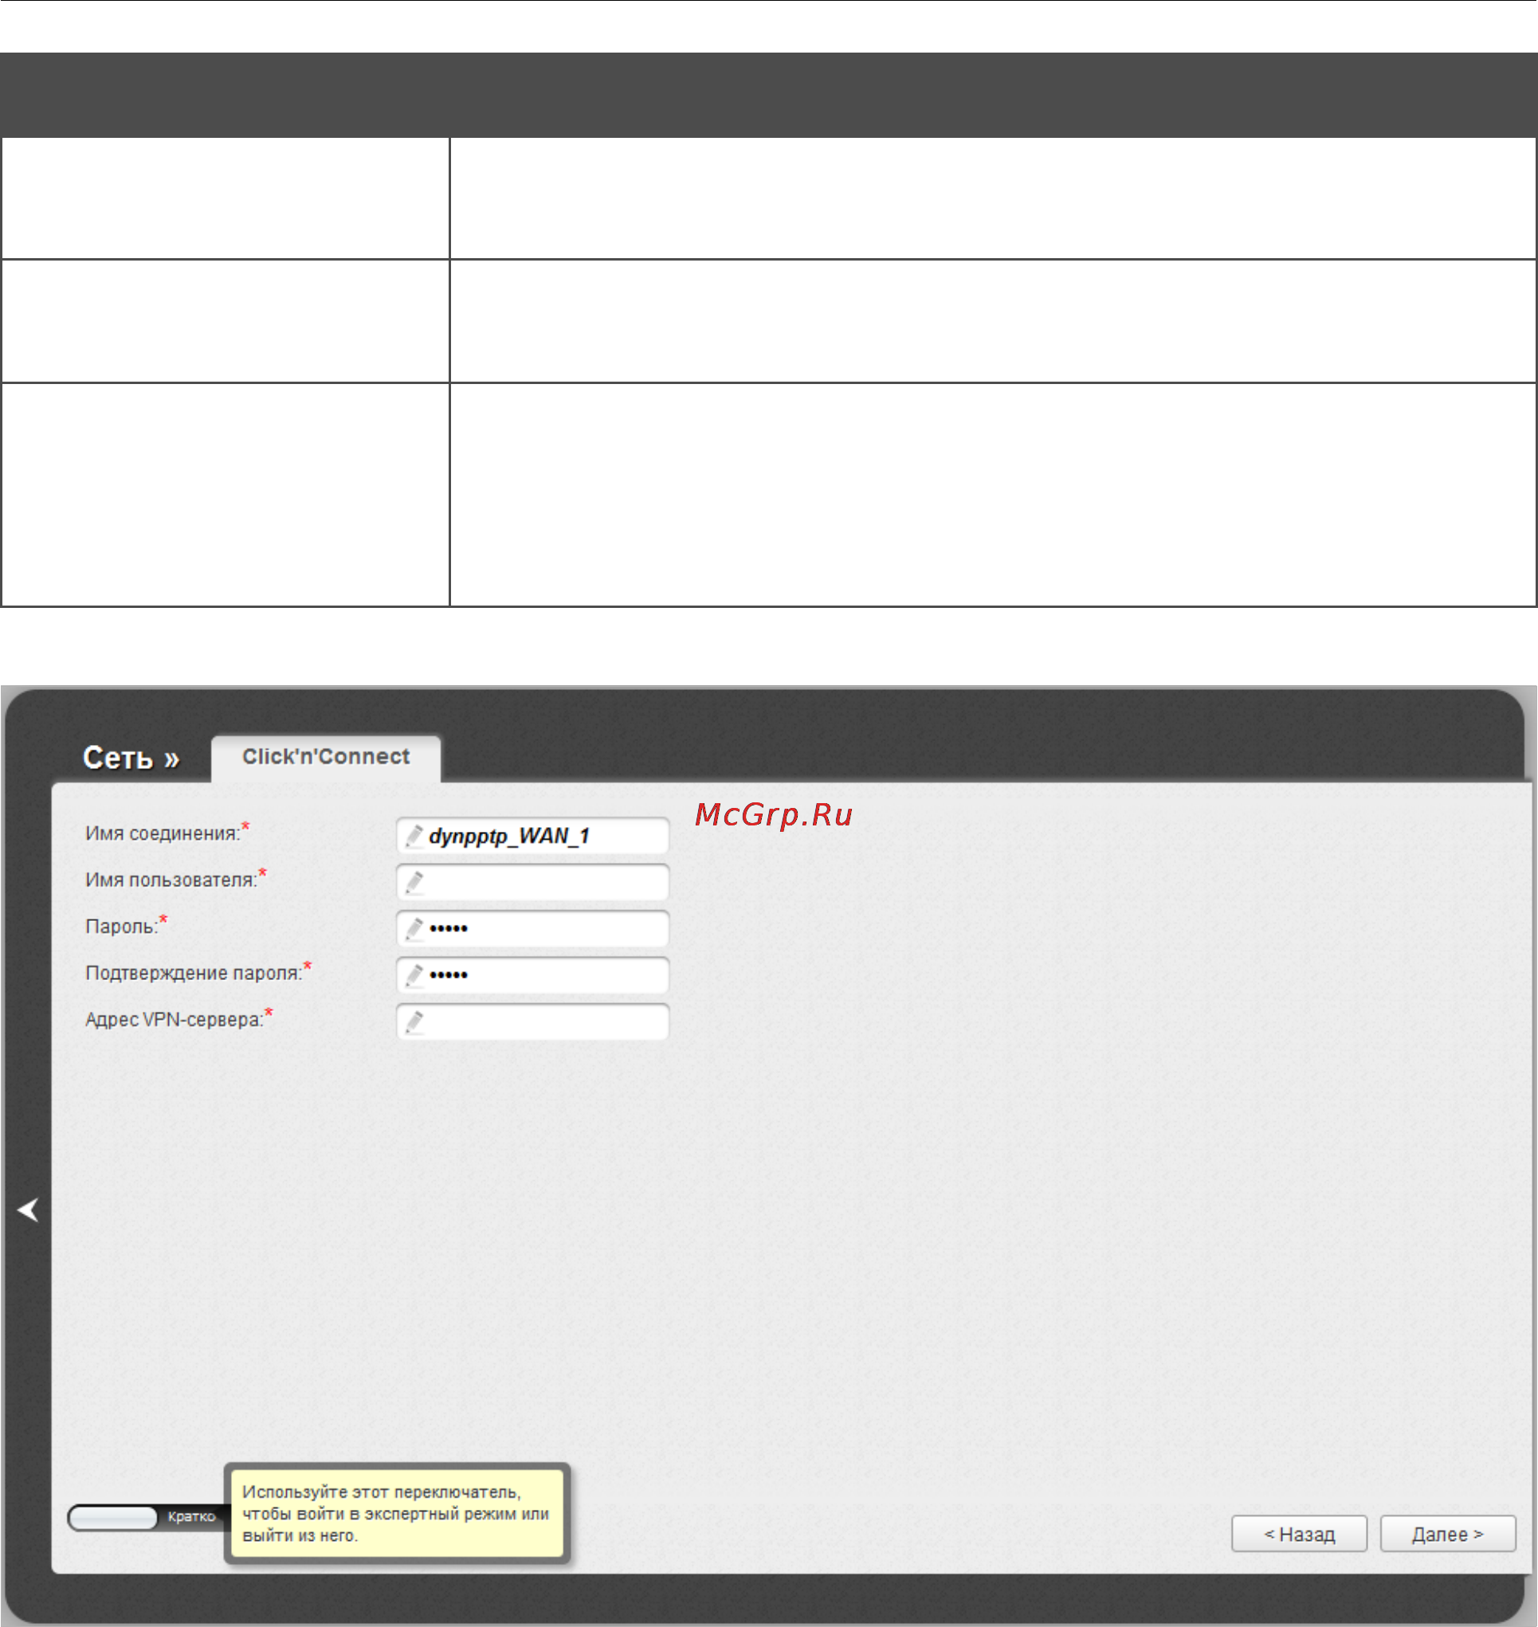Image resolution: width=1538 pixels, height=1627 pixels.
Task: Click the Имя соединения label
Action: point(163,833)
